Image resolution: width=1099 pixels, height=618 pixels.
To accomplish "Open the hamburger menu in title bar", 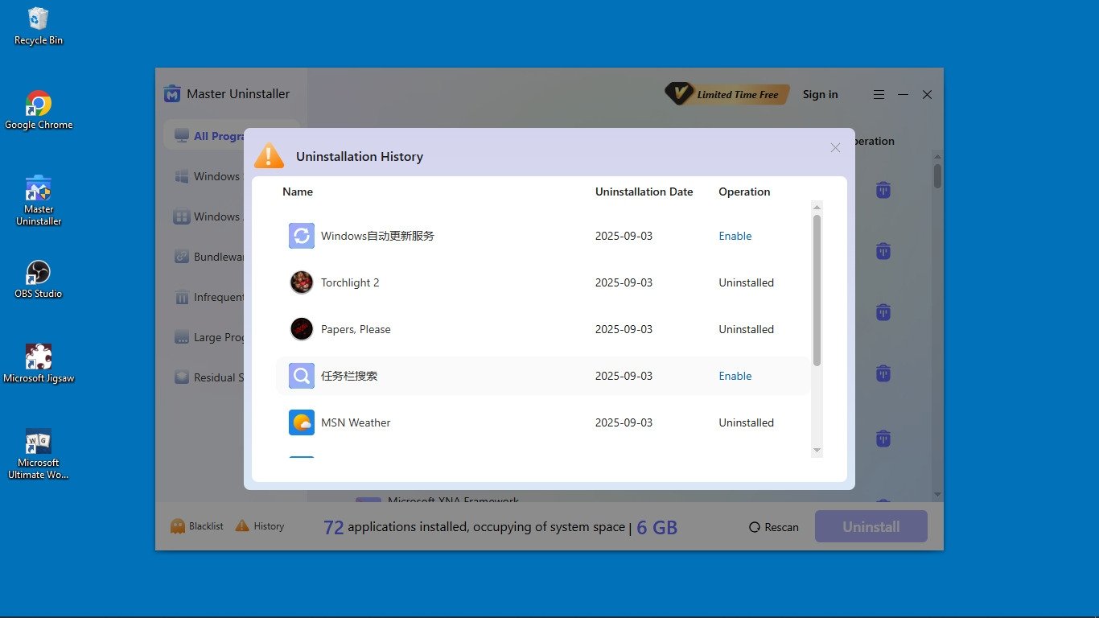I will pos(879,94).
